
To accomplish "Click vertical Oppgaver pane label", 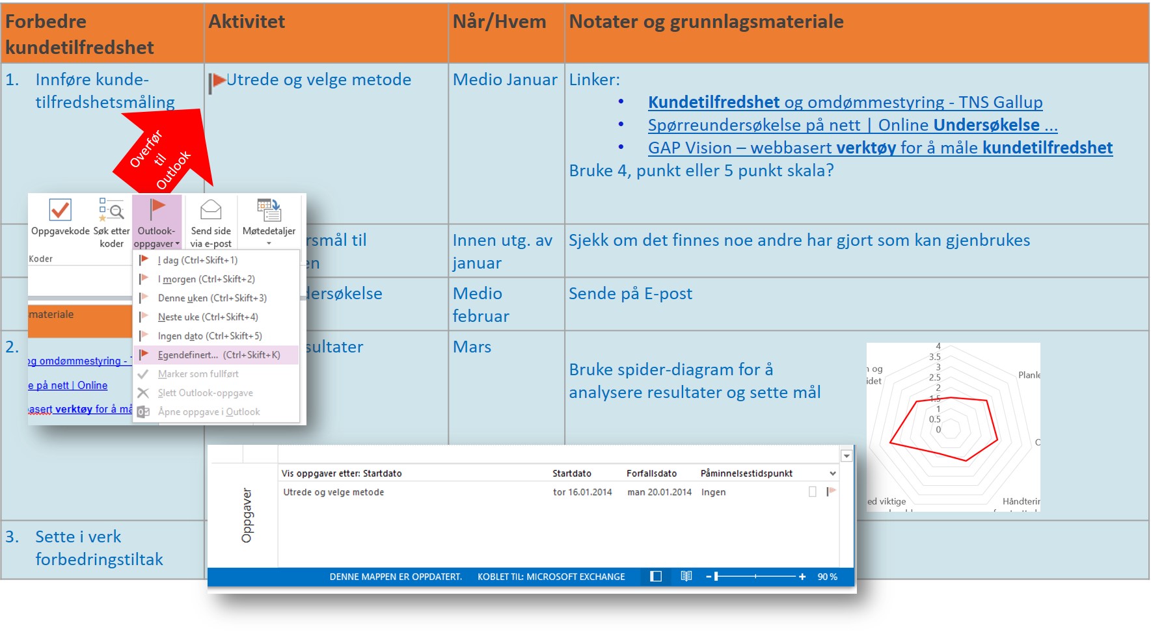I will pos(247,515).
